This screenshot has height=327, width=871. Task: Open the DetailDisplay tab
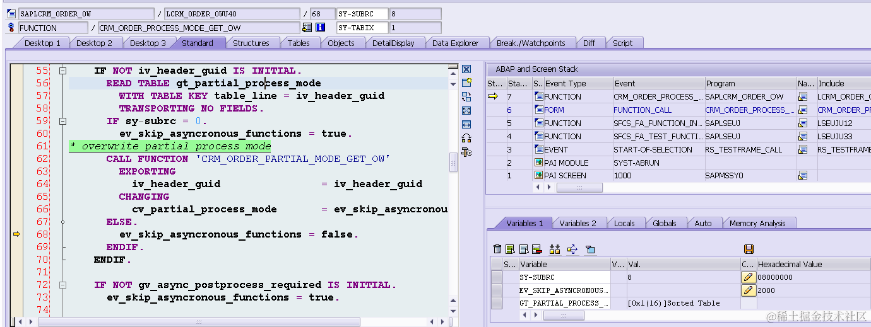[393, 43]
